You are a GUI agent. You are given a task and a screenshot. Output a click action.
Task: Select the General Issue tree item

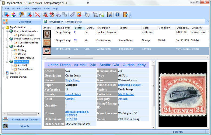25,69
